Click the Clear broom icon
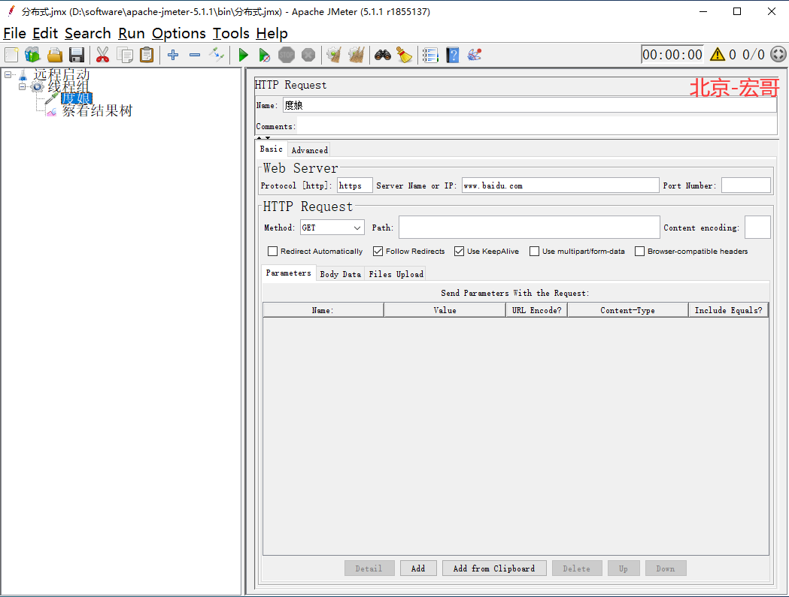 click(x=334, y=55)
